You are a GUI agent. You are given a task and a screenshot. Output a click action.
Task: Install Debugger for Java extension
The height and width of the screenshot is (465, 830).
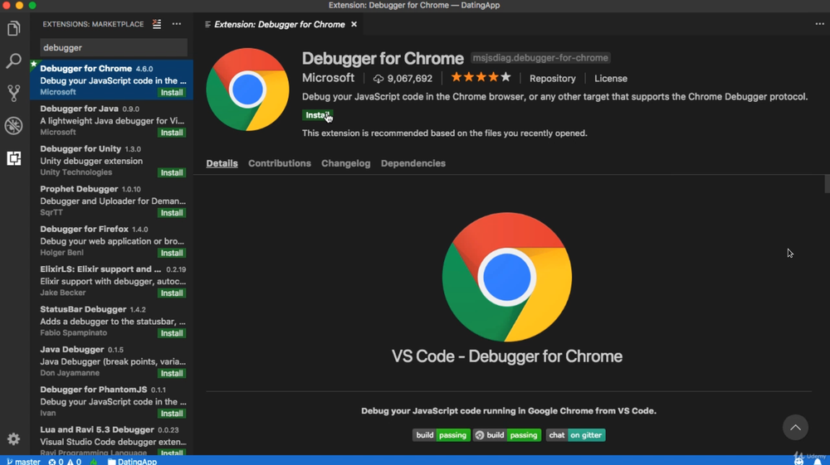pyautogui.click(x=172, y=133)
